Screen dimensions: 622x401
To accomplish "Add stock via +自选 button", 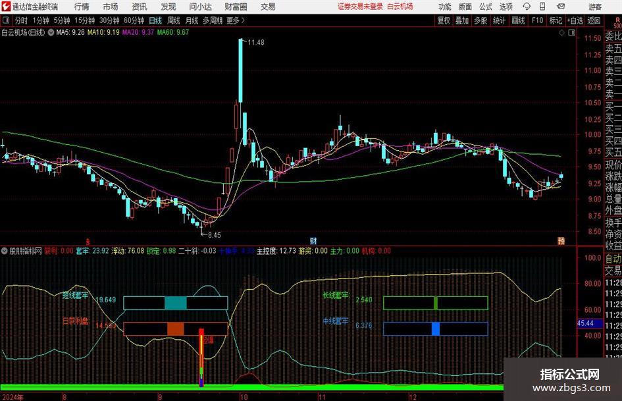I will click(575, 20).
